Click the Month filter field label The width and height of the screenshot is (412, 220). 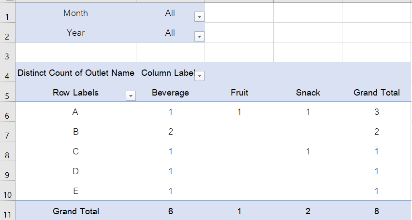[76, 13]
